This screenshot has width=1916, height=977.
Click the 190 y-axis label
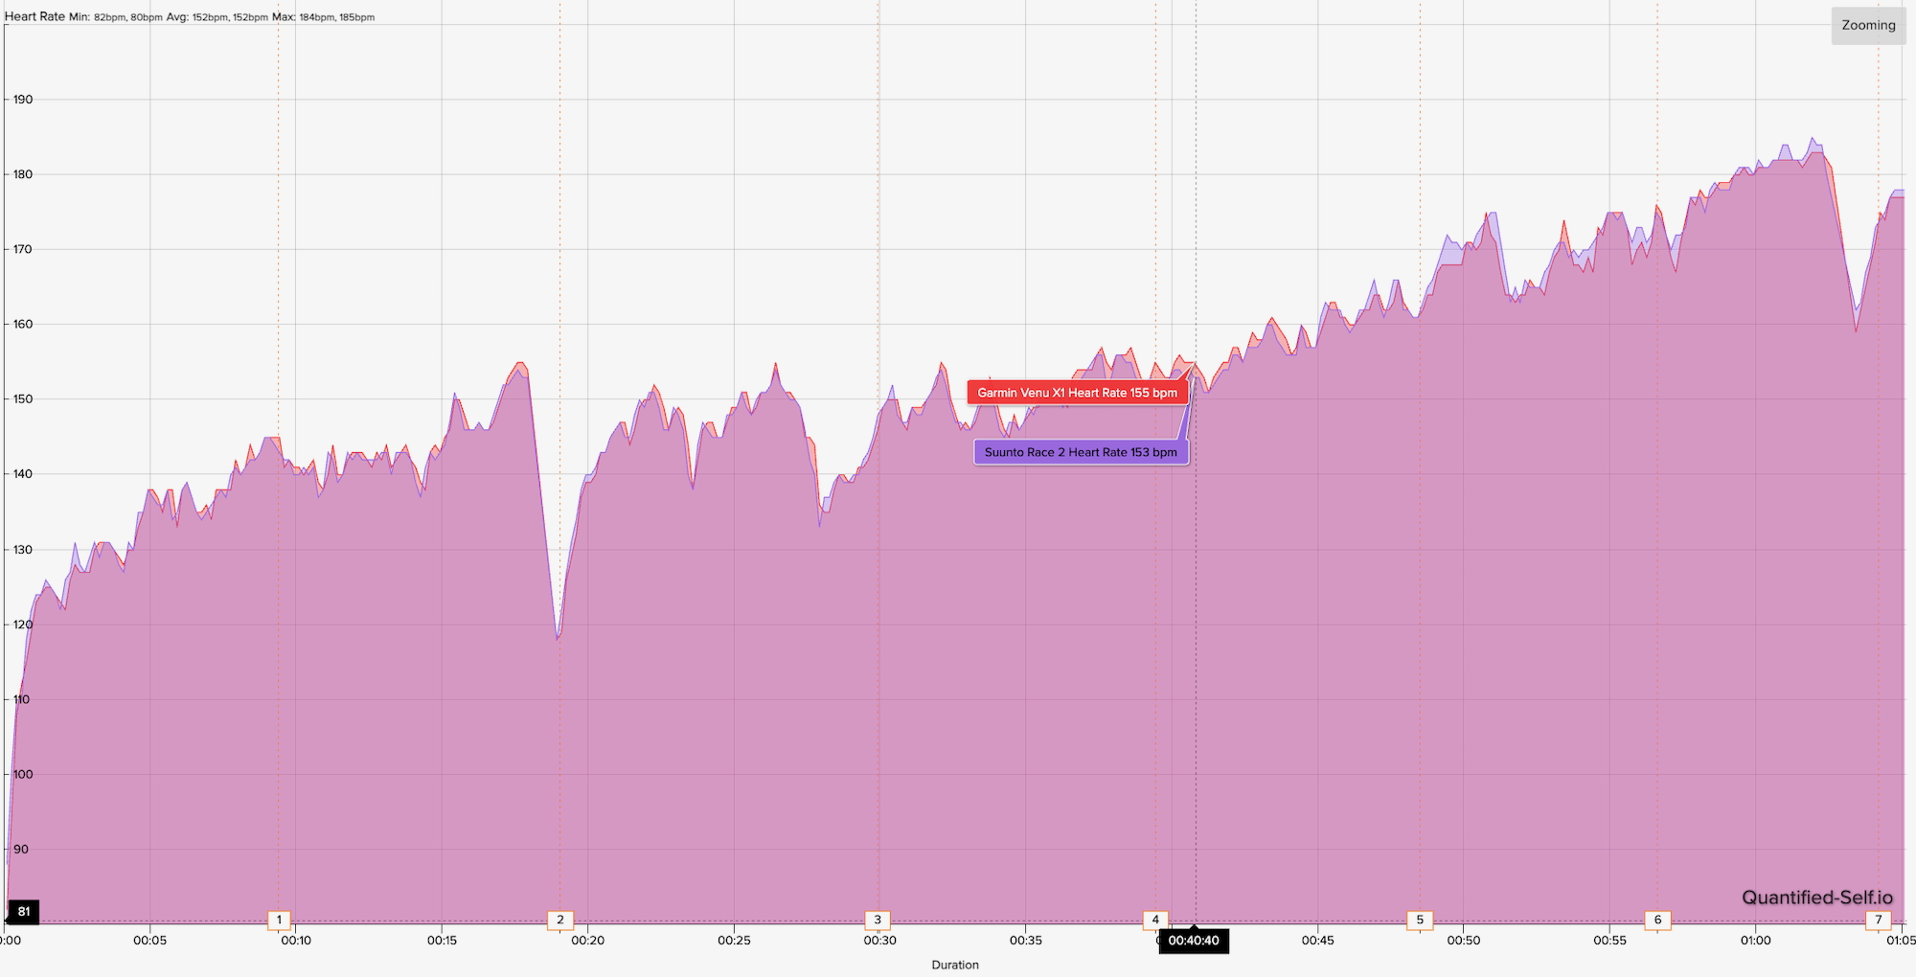point(22,100)
